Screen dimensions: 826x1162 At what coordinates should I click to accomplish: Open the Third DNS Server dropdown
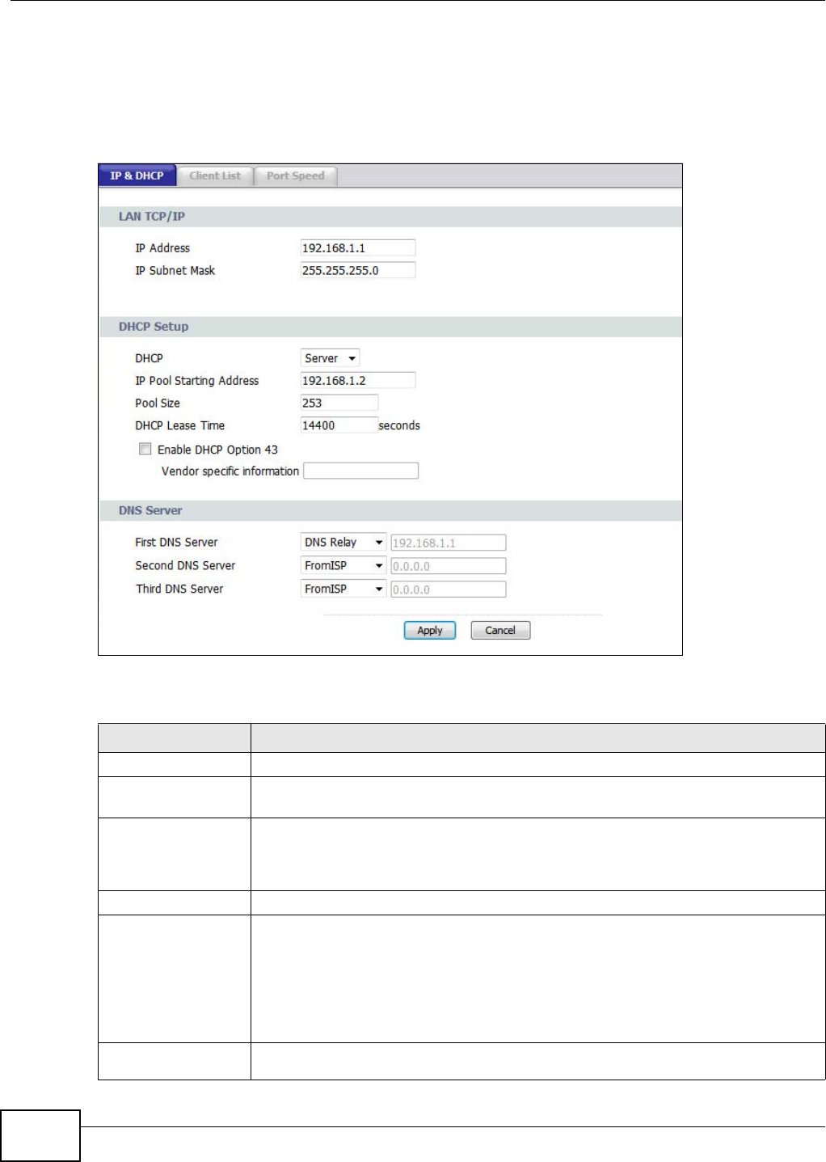tap(343, 589)
